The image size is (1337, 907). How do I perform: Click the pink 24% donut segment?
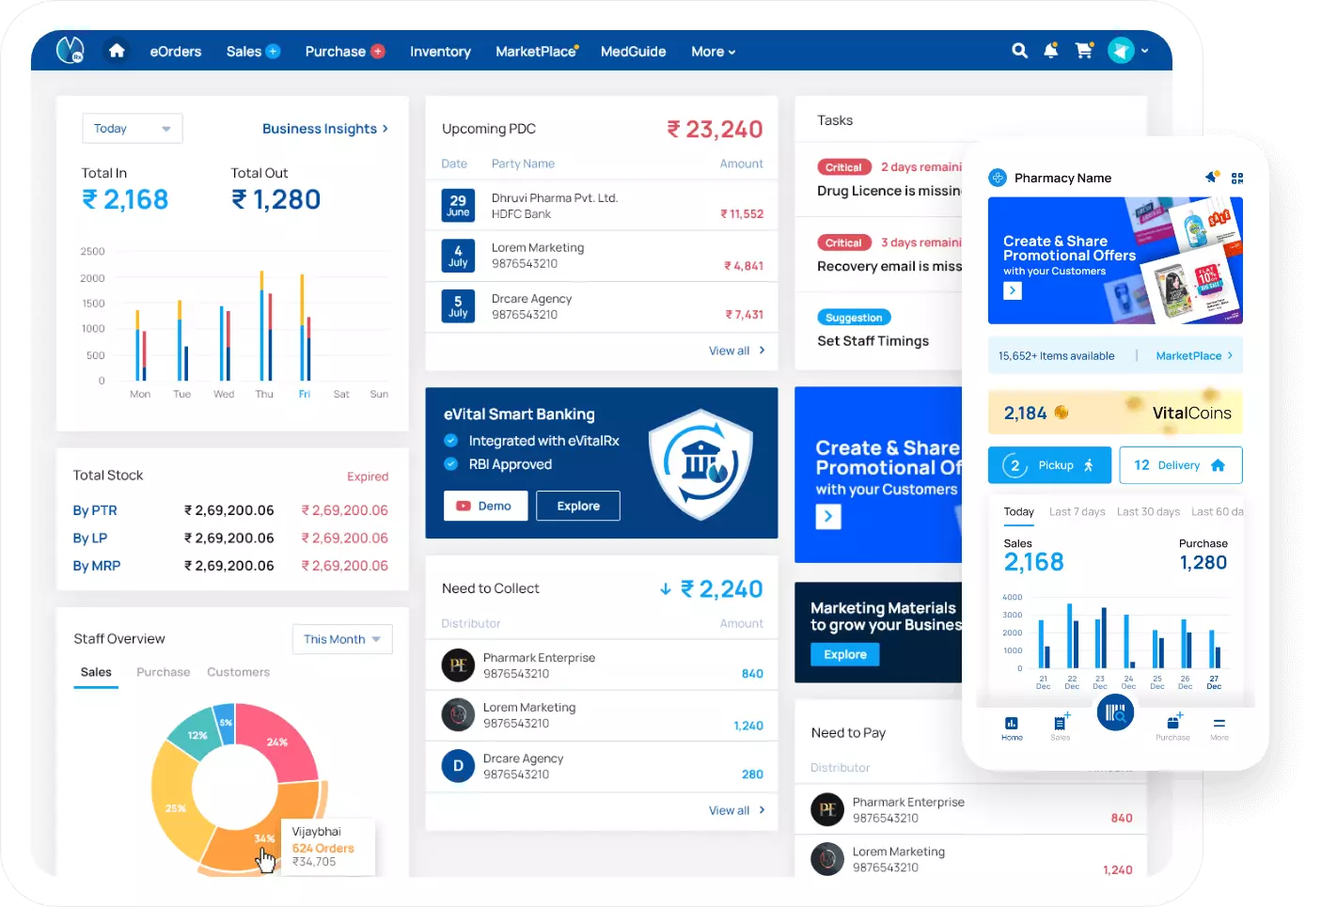(278, 743)
